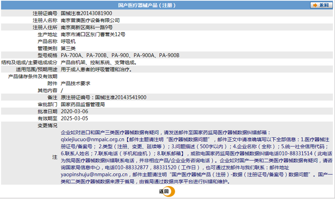
Task: Click the 注册证编号 label
Action: coord(45,13)
